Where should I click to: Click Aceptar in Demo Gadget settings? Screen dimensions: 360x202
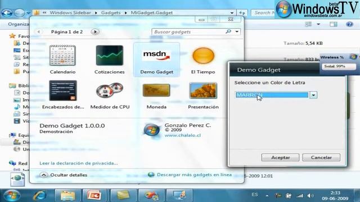click(280, 157)
